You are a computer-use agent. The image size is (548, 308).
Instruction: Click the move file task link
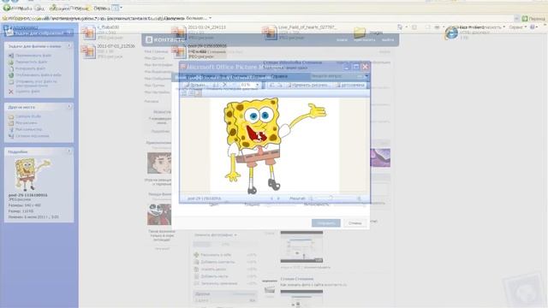click(x=33, y=62)
